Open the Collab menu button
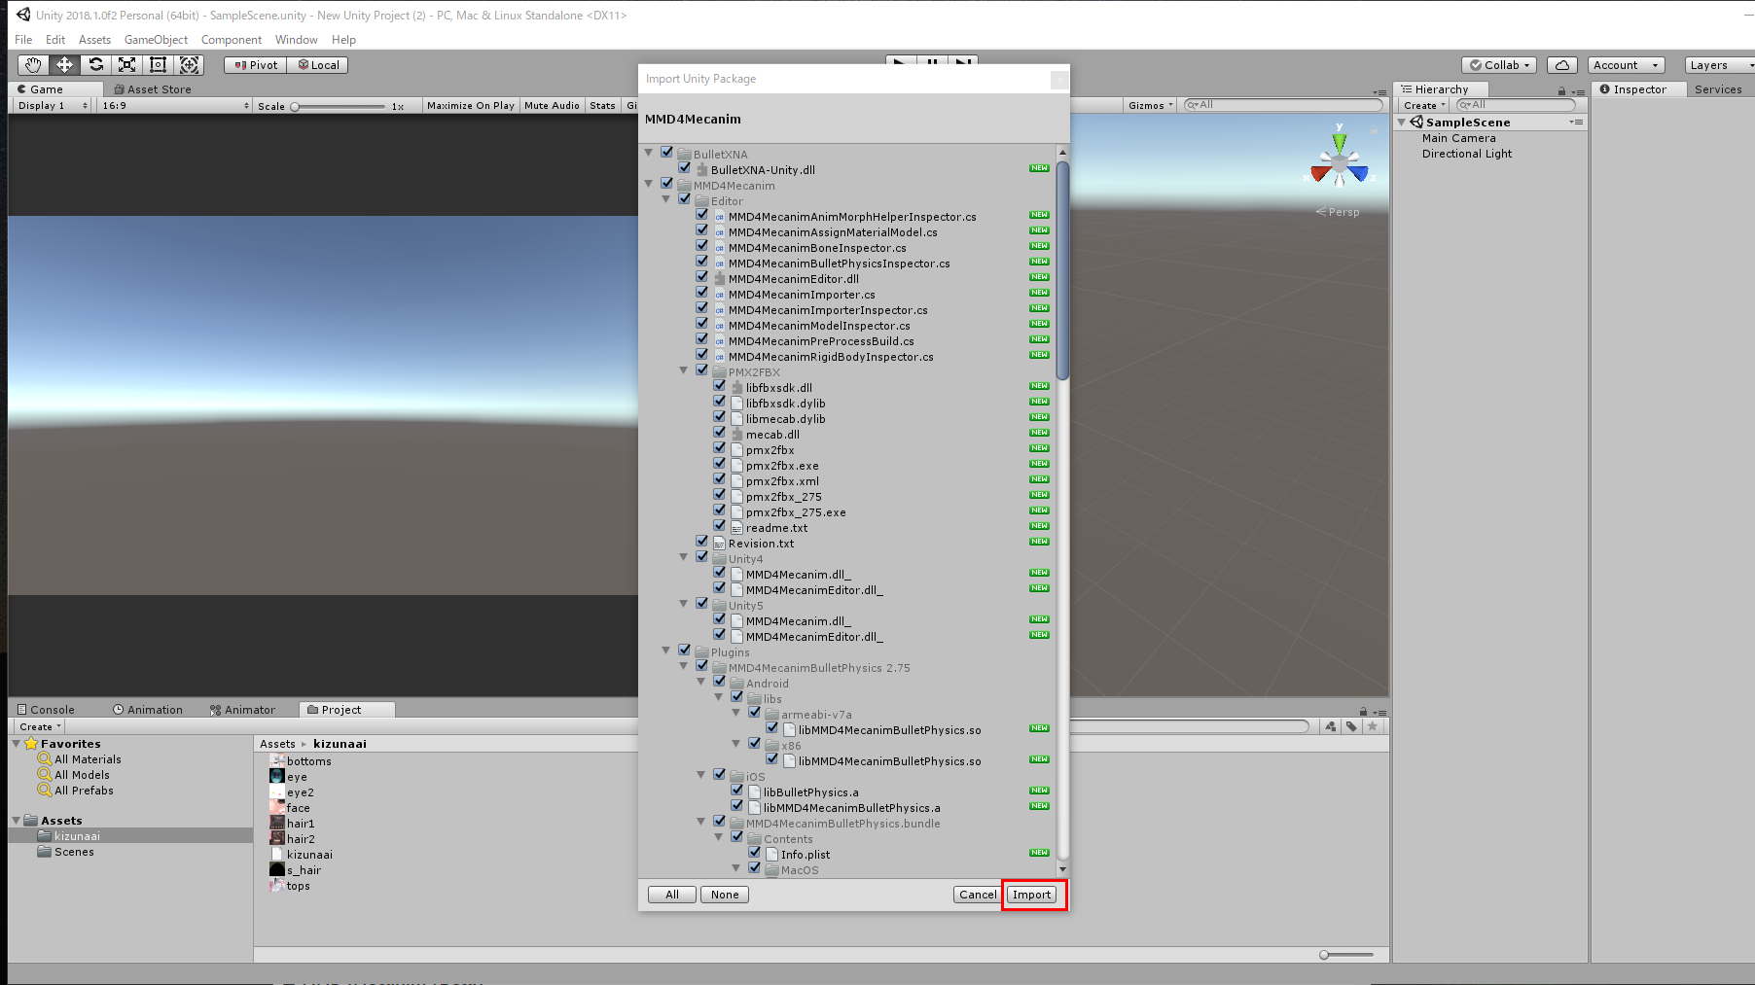 (x=1499, y=65)
